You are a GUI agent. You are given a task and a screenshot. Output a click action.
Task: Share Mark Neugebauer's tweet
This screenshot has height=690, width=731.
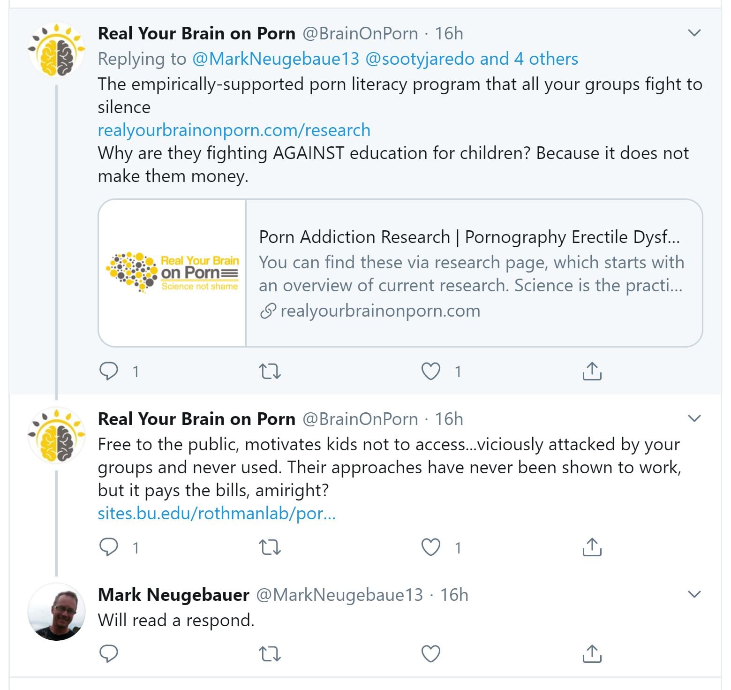tap(592, 653)
